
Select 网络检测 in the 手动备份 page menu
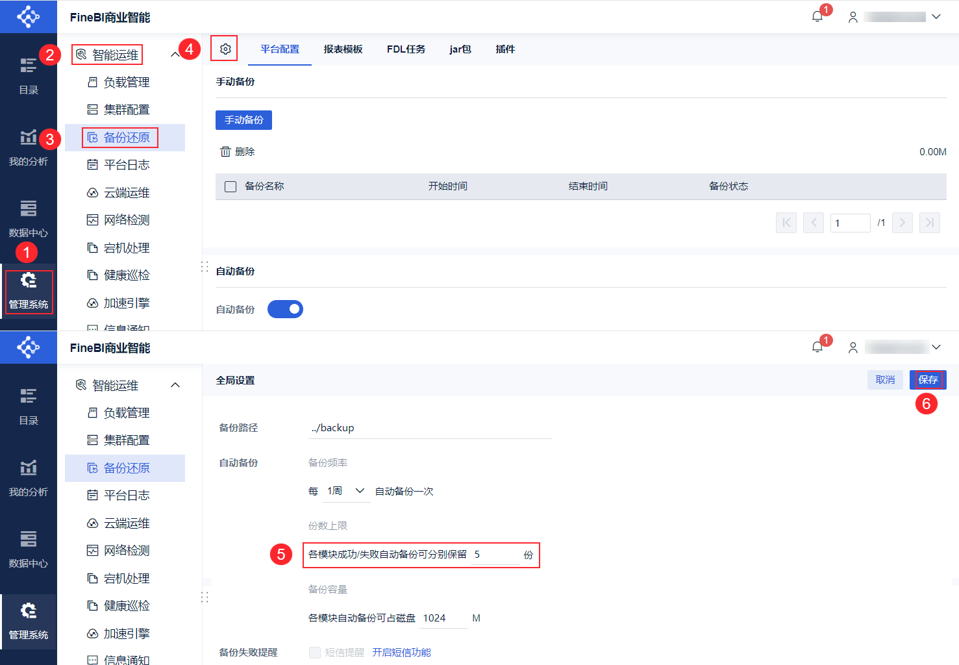point(125,220)
